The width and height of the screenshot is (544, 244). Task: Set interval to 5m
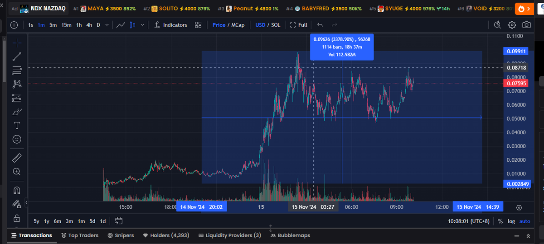pos(53,25)
